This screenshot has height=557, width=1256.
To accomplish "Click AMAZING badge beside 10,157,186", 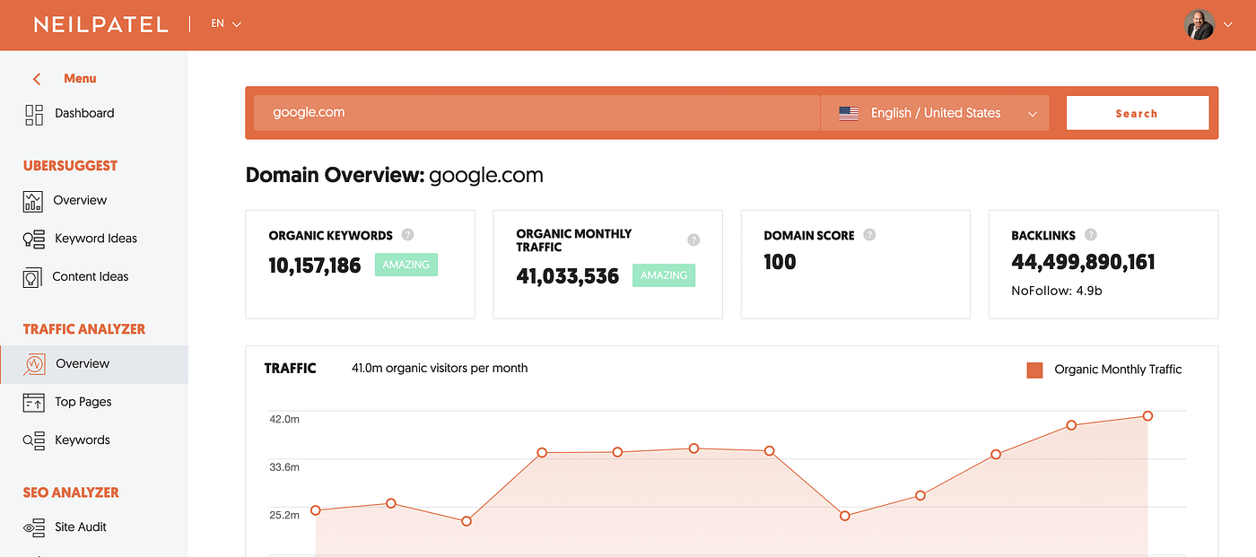I will (406, 265).
